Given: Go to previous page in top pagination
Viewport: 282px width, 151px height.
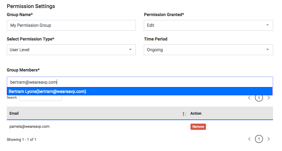Looking at the screenshot, I should click(249, 98).
